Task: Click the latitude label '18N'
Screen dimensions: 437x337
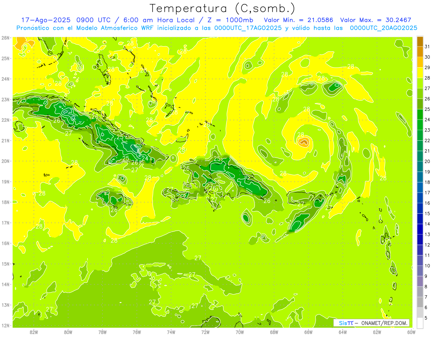Action: pos(5,202)
